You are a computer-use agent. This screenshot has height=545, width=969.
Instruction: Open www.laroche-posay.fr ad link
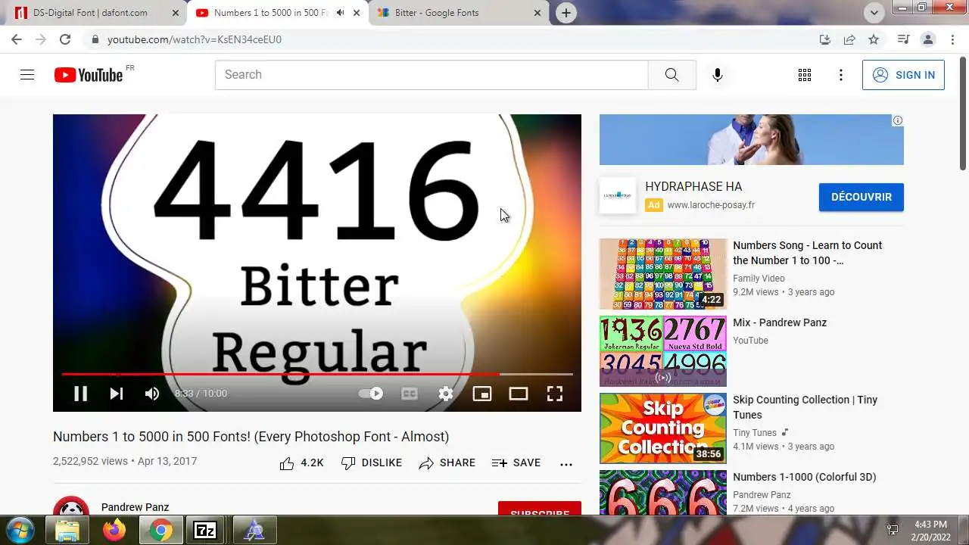pyautogui.click(x=711, y=205)
